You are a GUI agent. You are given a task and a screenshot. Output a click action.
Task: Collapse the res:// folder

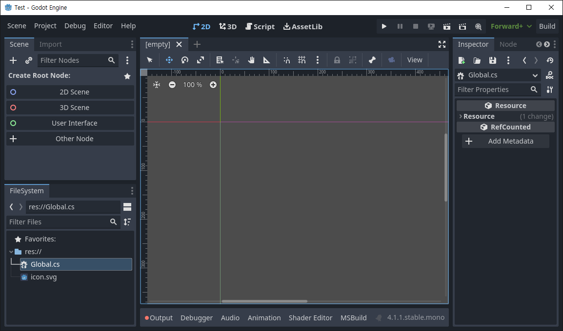point(11,252)
